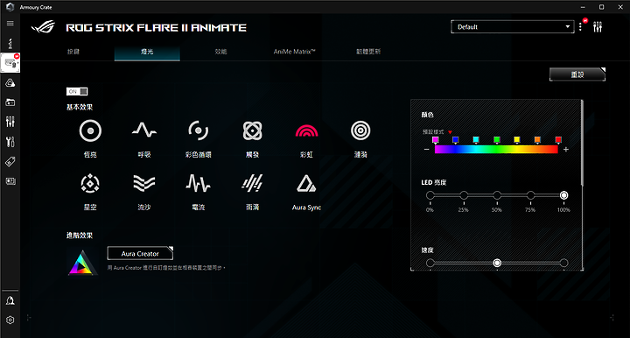
Task: Open the Settings gear in sidebar
Action: pyautogui.click(x=10, y=320)
